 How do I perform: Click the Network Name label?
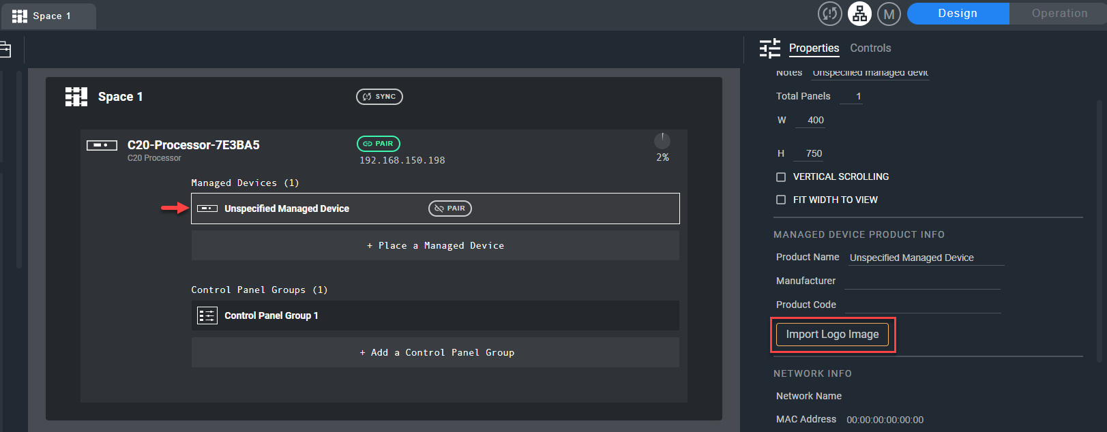809,396
